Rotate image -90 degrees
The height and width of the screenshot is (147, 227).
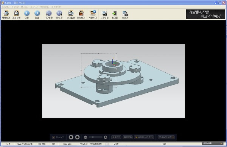(x=49, y=14)
